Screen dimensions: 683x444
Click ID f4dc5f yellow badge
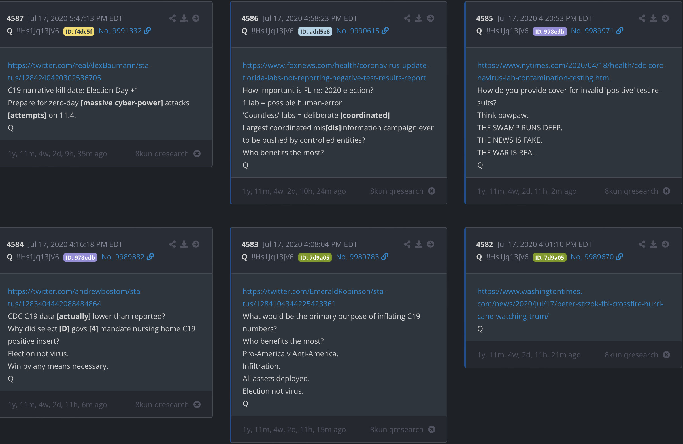pyautogui.click(x=79, y=31)
